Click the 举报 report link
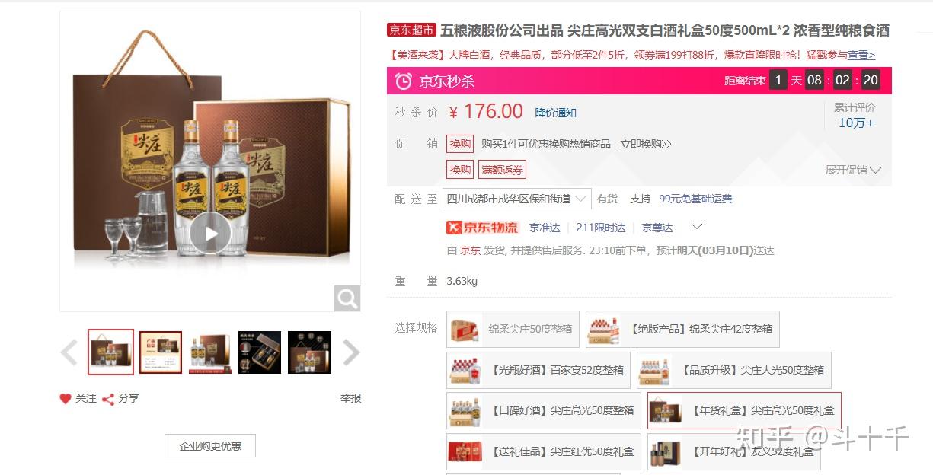The height and width of the screenshot is (475, 933). (350, 398)
